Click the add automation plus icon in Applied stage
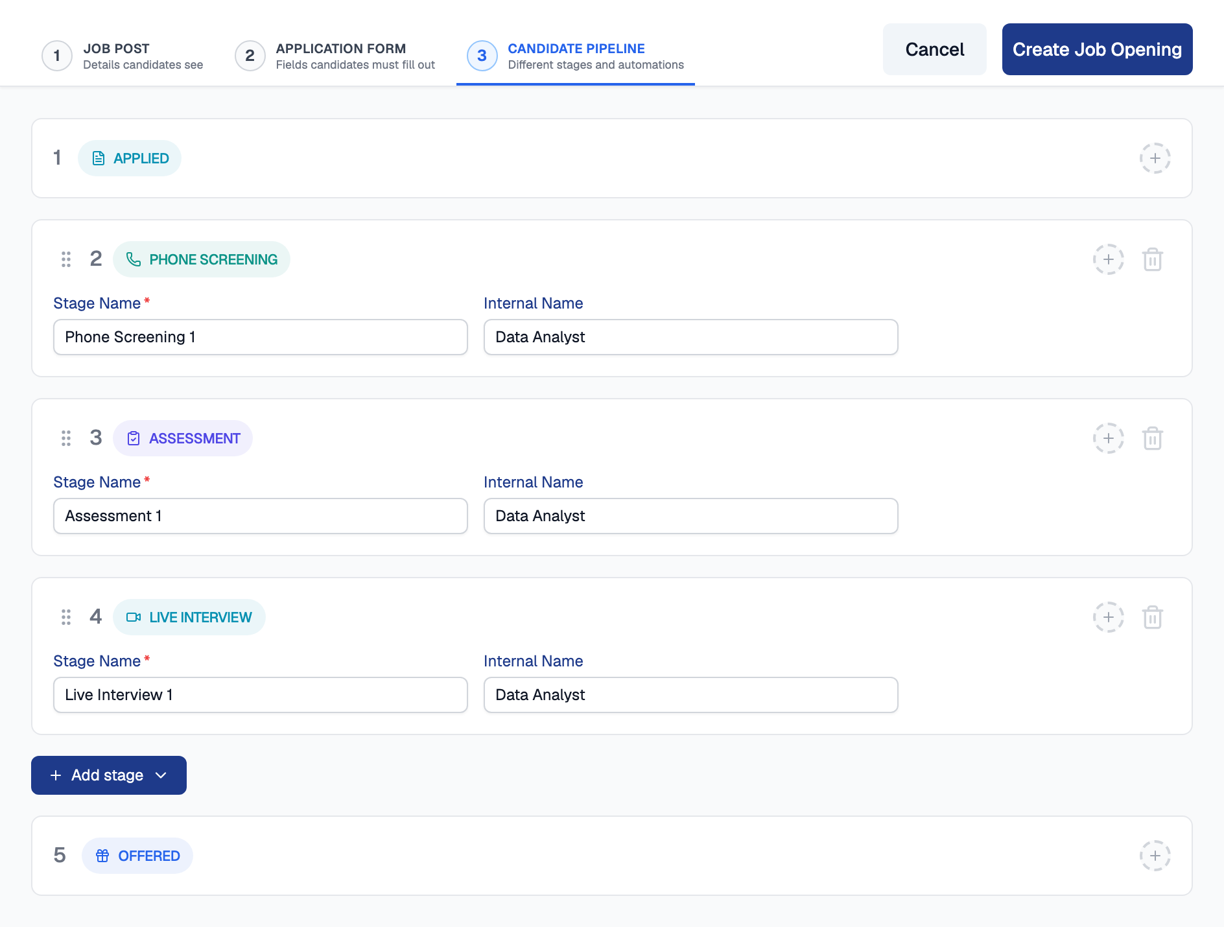This screenshot has width=1224, height=927. click(1155, 158)
